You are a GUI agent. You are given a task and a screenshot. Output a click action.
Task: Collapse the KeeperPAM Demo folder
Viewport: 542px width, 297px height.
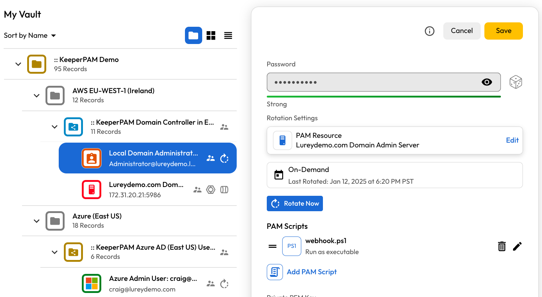point(18,64)
